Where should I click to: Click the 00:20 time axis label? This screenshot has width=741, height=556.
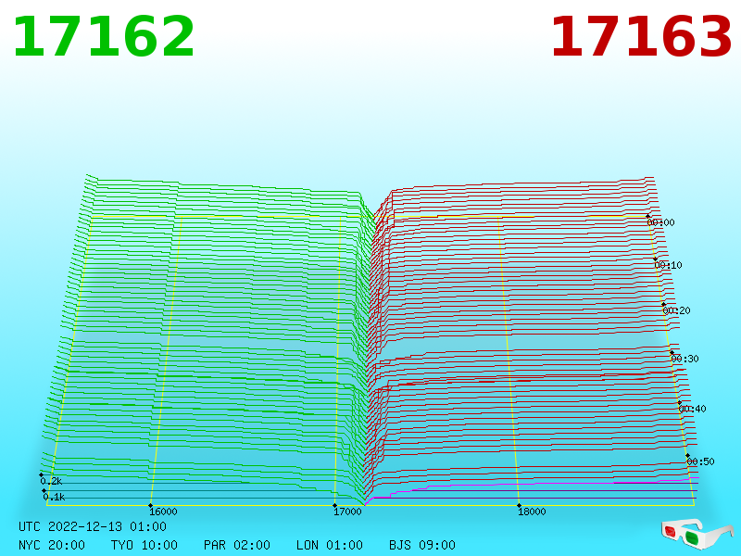tap(676, 310)
